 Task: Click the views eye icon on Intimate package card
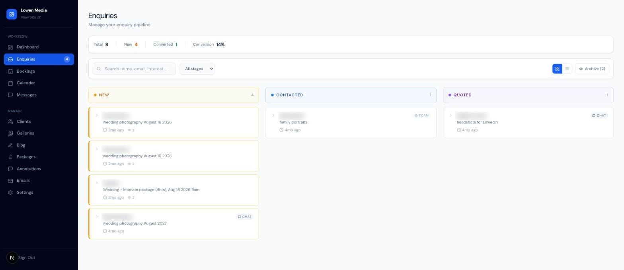point(129,198)
